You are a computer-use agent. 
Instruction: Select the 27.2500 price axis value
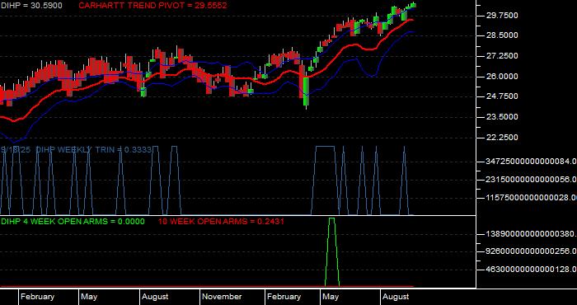click(502, 56)
